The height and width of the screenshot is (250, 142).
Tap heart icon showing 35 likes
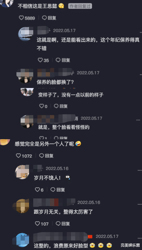point(40,60)
